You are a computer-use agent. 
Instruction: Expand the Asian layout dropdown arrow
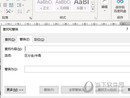(13, 11)
